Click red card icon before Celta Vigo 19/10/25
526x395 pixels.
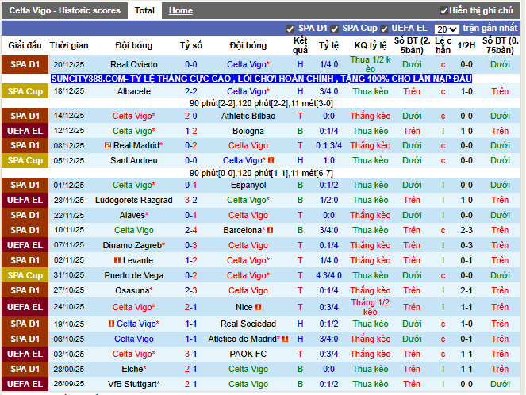pos(111,324)
